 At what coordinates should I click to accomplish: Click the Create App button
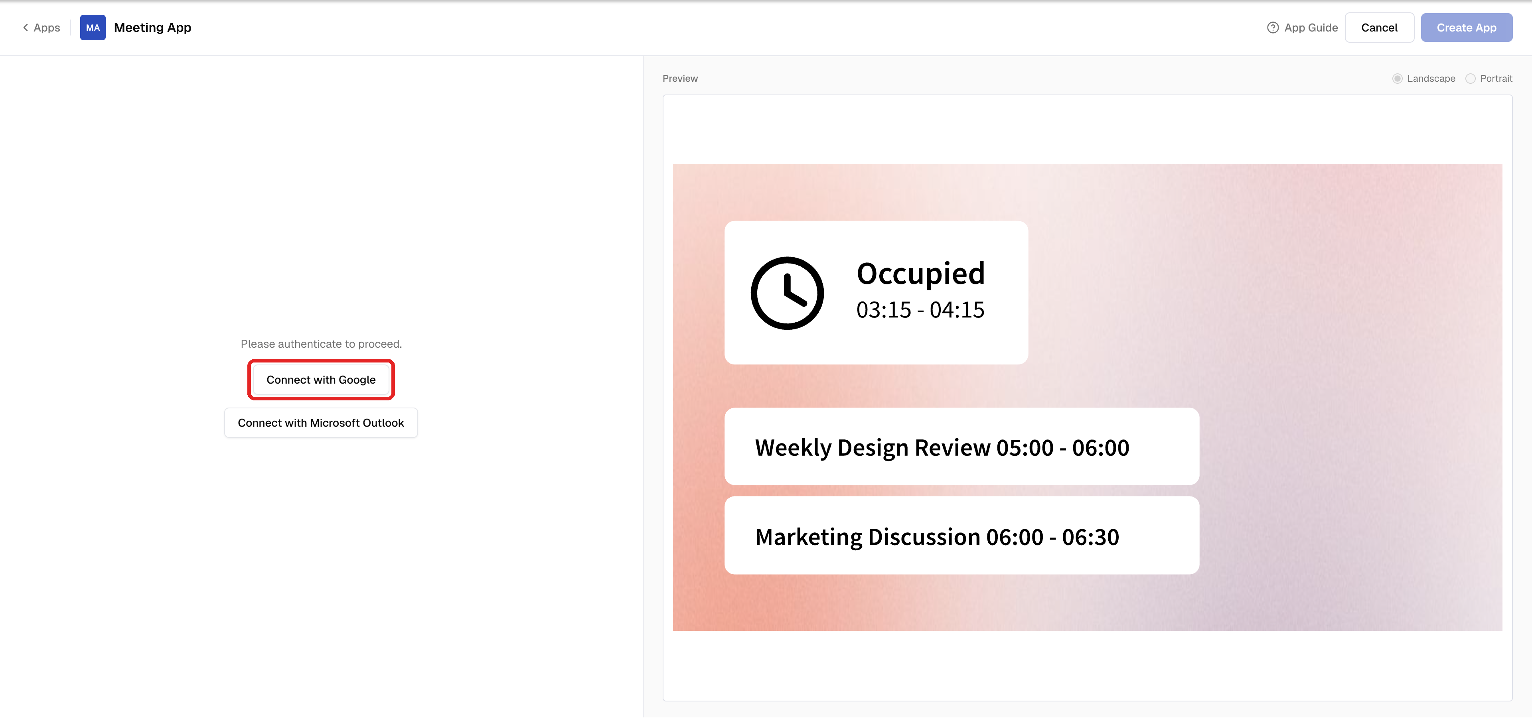(1466, 28)
